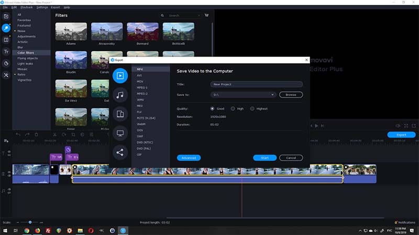Screen dimensions: 419x235
Task: Click the Color adjustments icon on timeline toolbar
Action: point(82,135)
